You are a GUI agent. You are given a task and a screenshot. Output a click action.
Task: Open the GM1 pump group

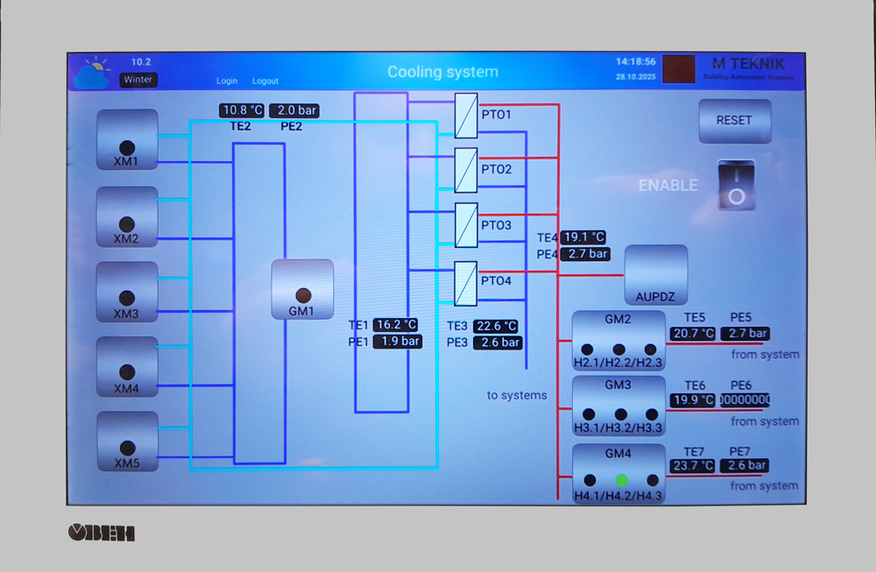pos(302,289)
